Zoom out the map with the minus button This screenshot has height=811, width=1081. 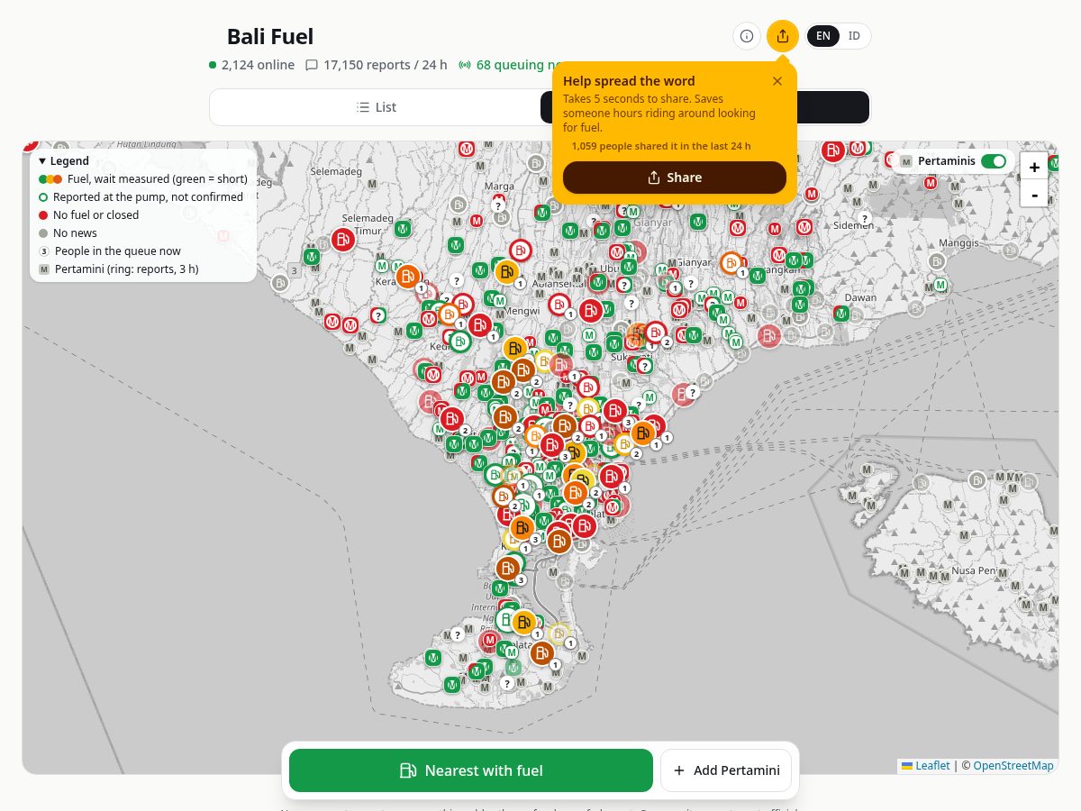click(1034, 194)
